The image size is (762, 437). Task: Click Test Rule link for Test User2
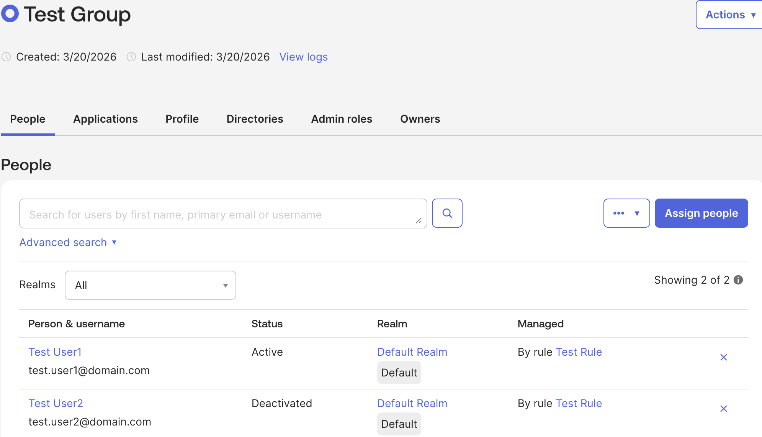click(579, 403)
